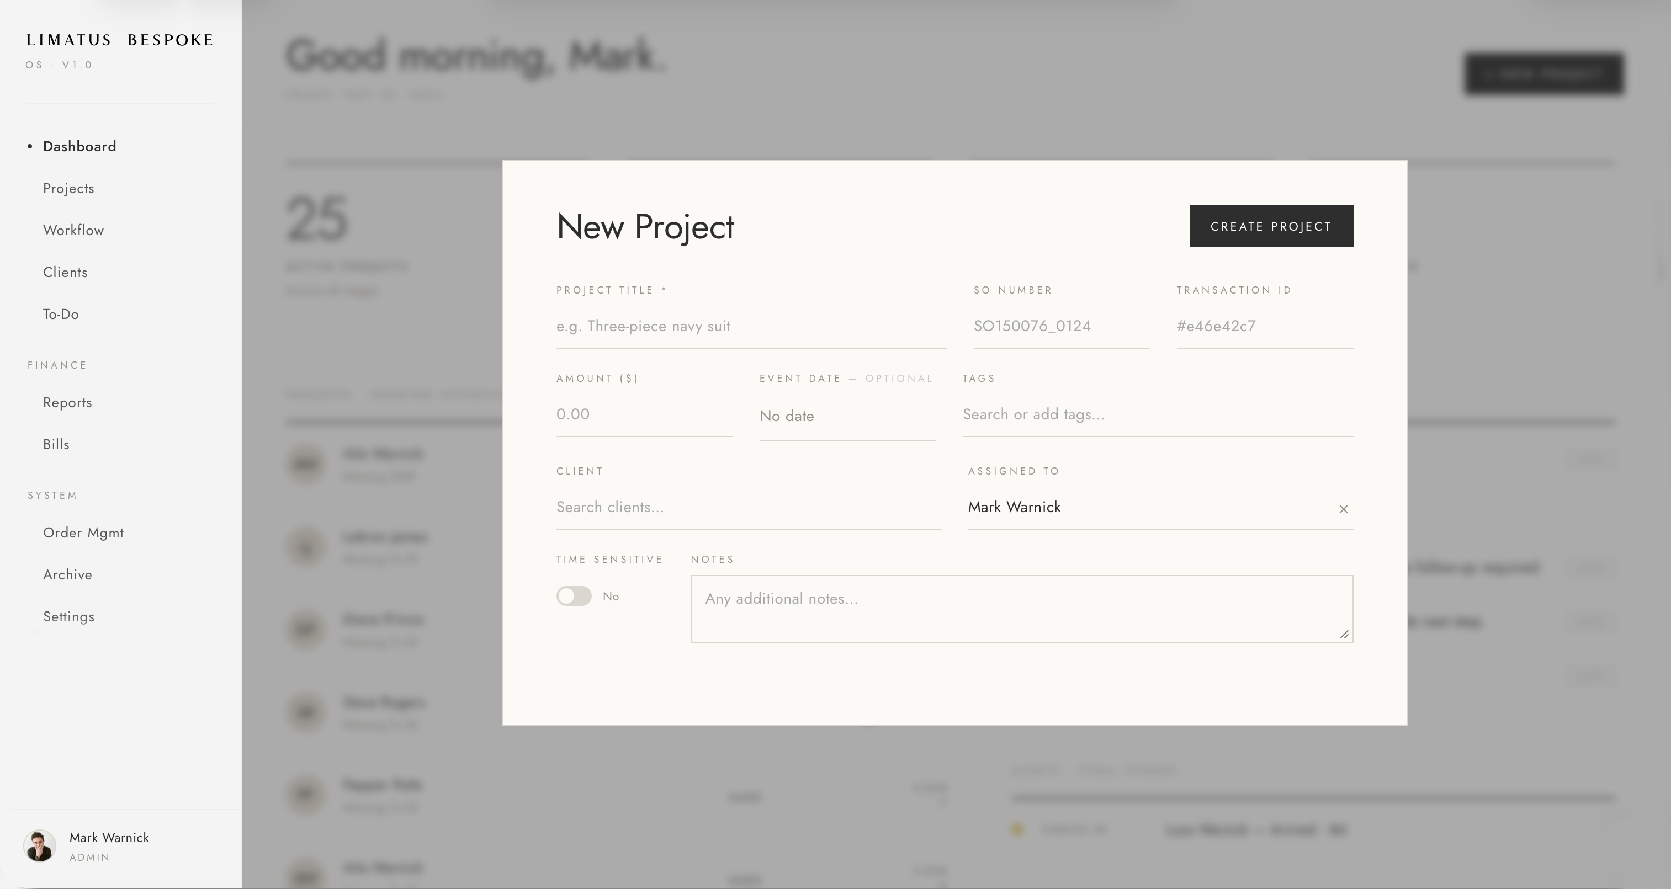Clear Mark Warnick from Assigned To
The height and width of the screenshot is (889, 1671).
tap(1344, 509)
